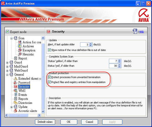The height and width of the screenshot is (127, 152).
Task: Click tree vertical scrollbar down arrow
Action: tap(43, 111)
